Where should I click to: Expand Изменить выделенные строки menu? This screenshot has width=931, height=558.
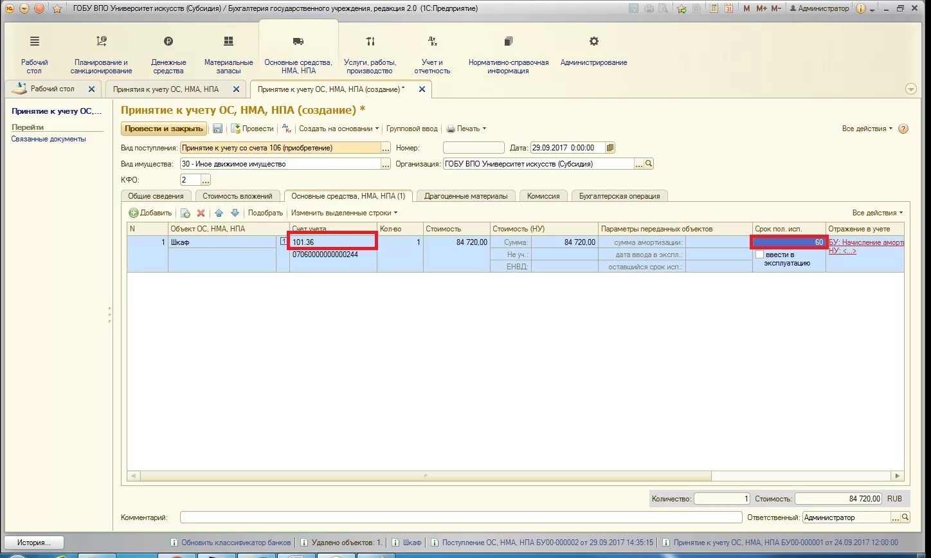tap(344, 213)
